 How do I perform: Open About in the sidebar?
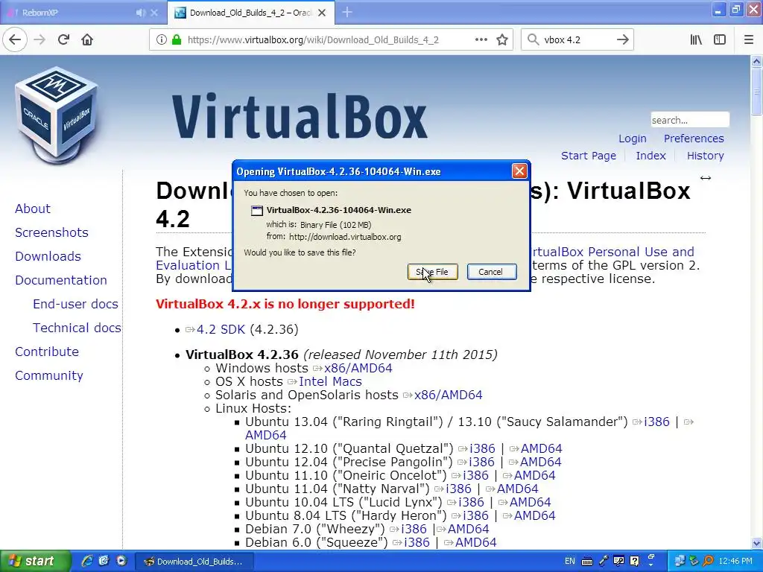coord(33,209)
